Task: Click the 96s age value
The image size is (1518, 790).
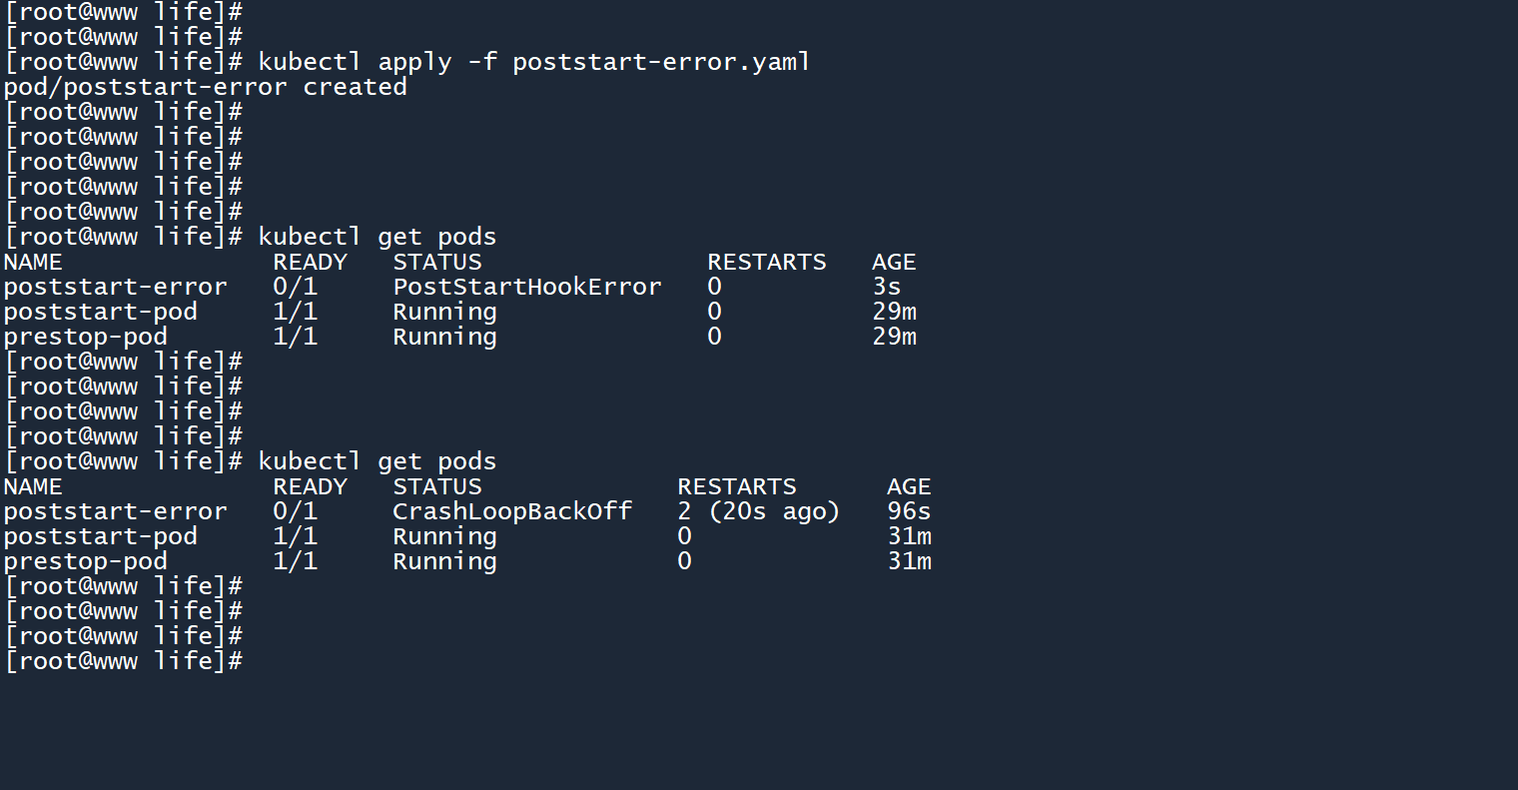Action: tap(908, 512)
